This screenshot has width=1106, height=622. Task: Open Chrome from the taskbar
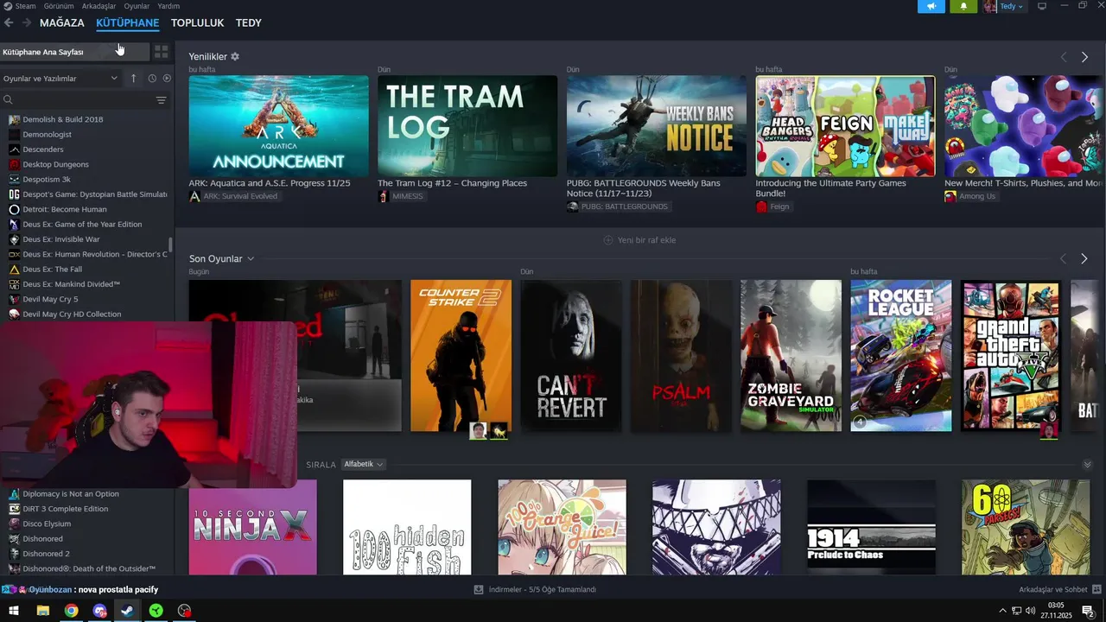coord(71,611)
